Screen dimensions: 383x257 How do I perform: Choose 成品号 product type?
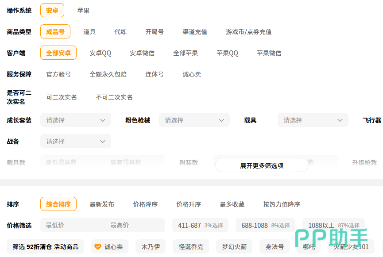coord(55,32)
